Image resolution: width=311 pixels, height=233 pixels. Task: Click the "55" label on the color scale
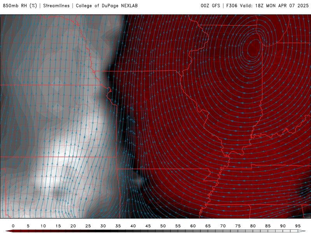178,226
